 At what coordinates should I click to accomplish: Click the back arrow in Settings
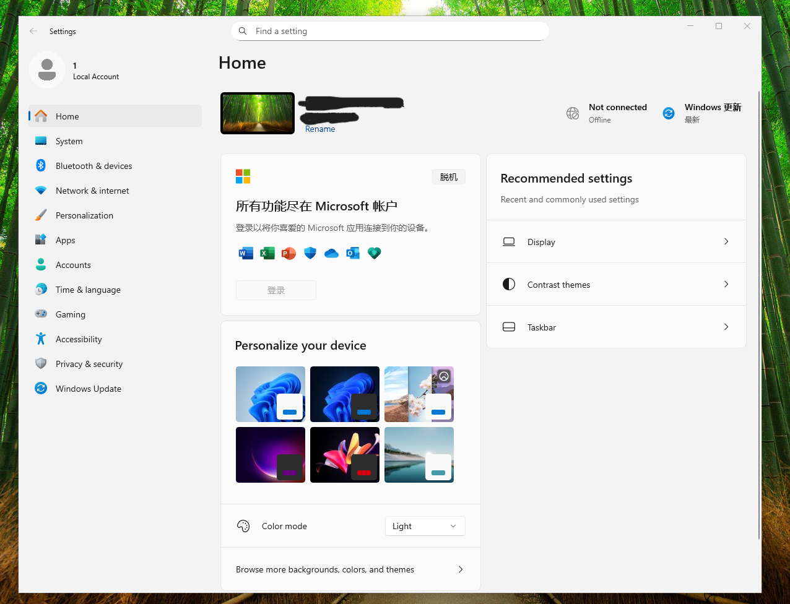pyautogui.click(x=33, y=31)
